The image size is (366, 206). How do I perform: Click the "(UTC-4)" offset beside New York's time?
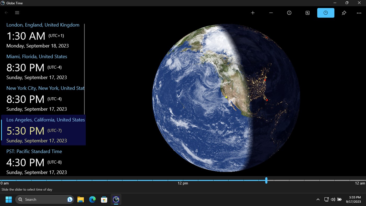click(55, 99)
